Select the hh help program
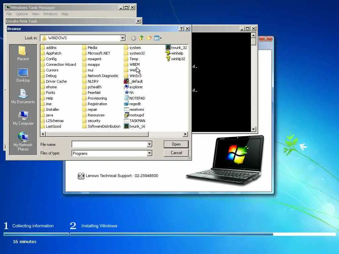This screenshot has height=254, width=339. tap(129, 93)
